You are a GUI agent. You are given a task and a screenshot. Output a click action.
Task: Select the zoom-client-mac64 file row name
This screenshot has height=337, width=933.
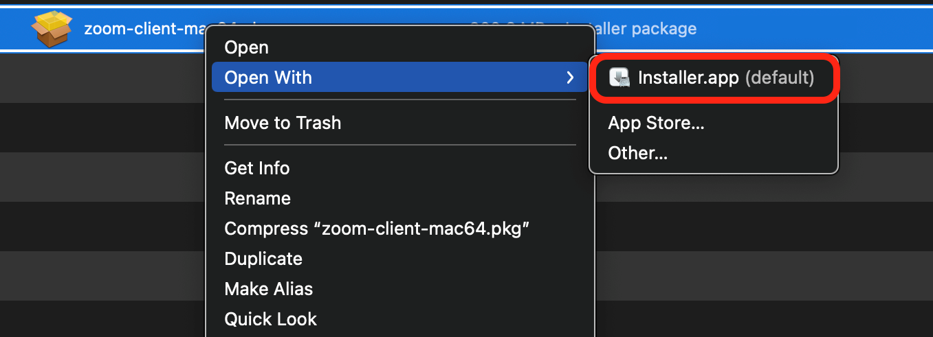(145, 29)
